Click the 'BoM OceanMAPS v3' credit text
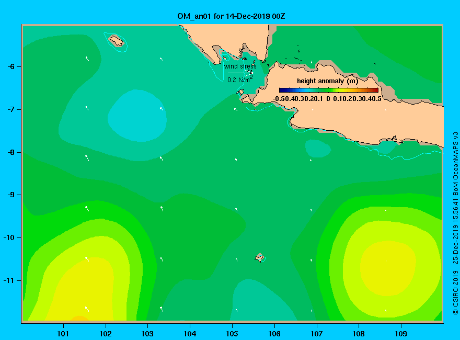Image resolution: width=460 pixels, height=340 pixels. [455, 164]
